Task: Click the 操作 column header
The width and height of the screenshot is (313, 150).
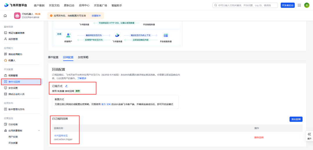Action: tap(257, 128)
